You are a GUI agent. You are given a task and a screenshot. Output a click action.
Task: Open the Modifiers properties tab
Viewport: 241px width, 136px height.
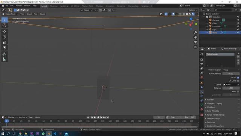pos(202,87)
